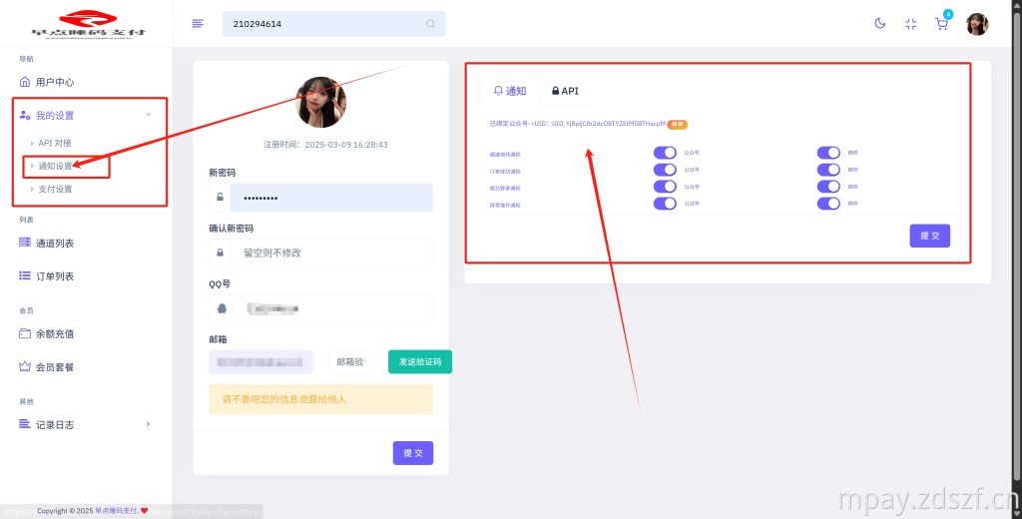
Task: Open 用户中心 in the sidebar
Action: 54,82
